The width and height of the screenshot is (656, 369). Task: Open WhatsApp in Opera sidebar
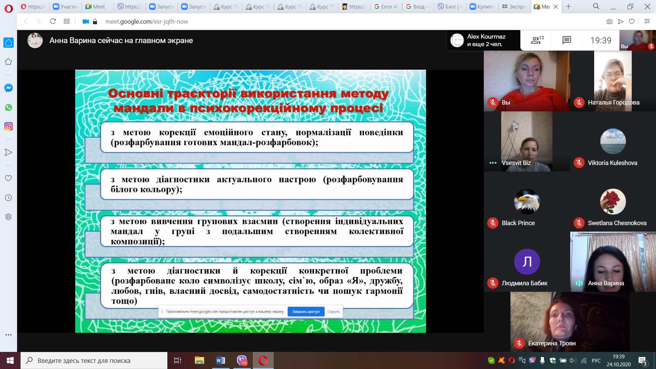click(x=9, y=107)
